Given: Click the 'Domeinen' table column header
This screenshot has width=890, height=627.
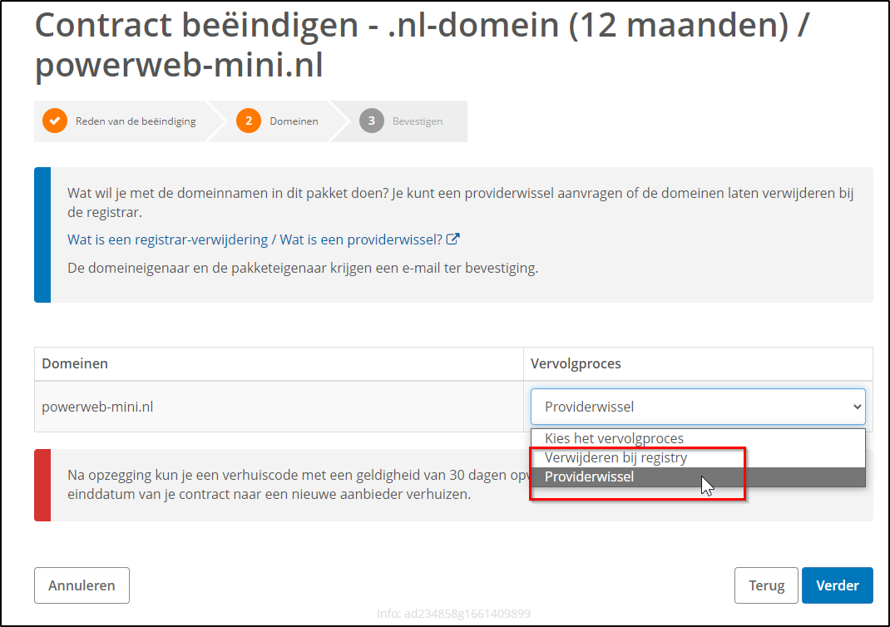Looking at the screenshot, I should (75, 363).
